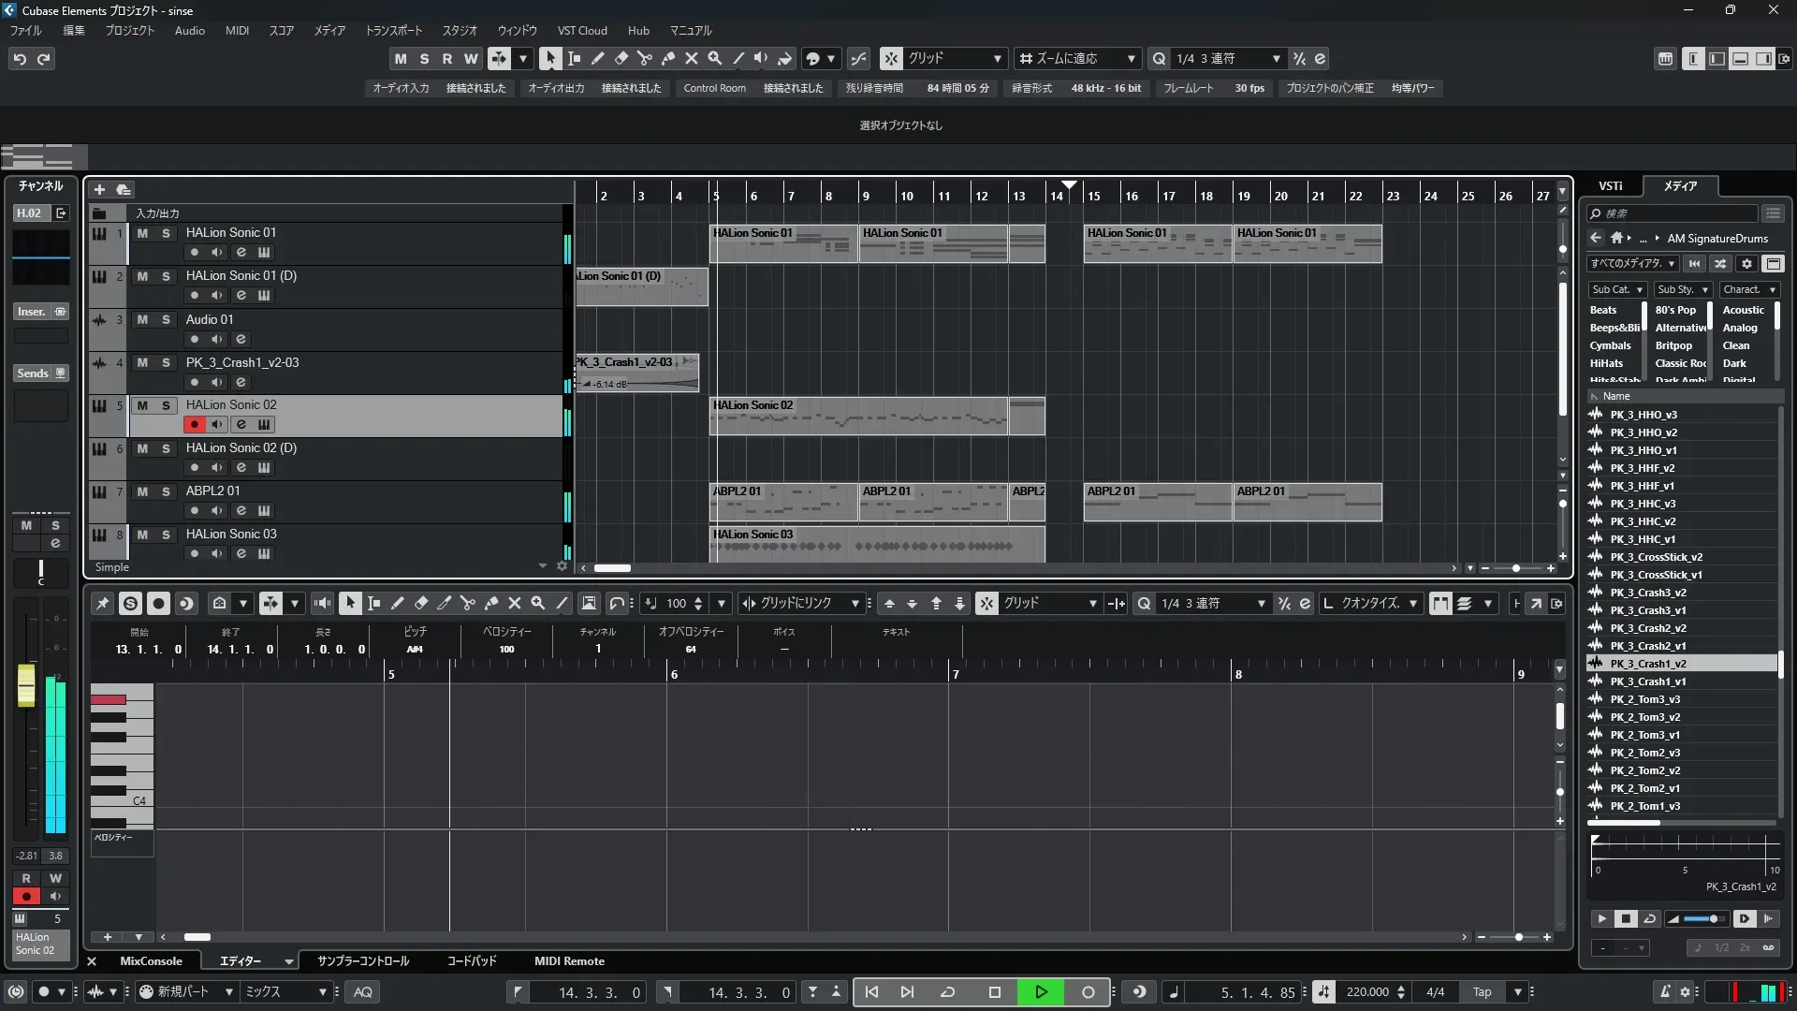Image resolution: width=1797 pixels, height=1011 pixels.
Task: Expand the Sub Cat. filter dropdown
Action: [x=1617, y=290]
